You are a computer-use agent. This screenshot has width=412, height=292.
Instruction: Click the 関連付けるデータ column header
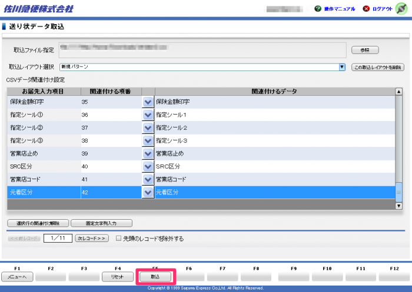pyautogui.click(x=275, y=92)
